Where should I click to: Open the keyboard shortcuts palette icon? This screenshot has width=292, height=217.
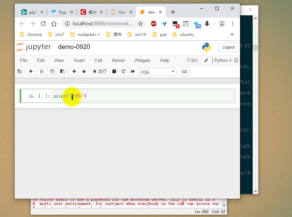point(184,71)
